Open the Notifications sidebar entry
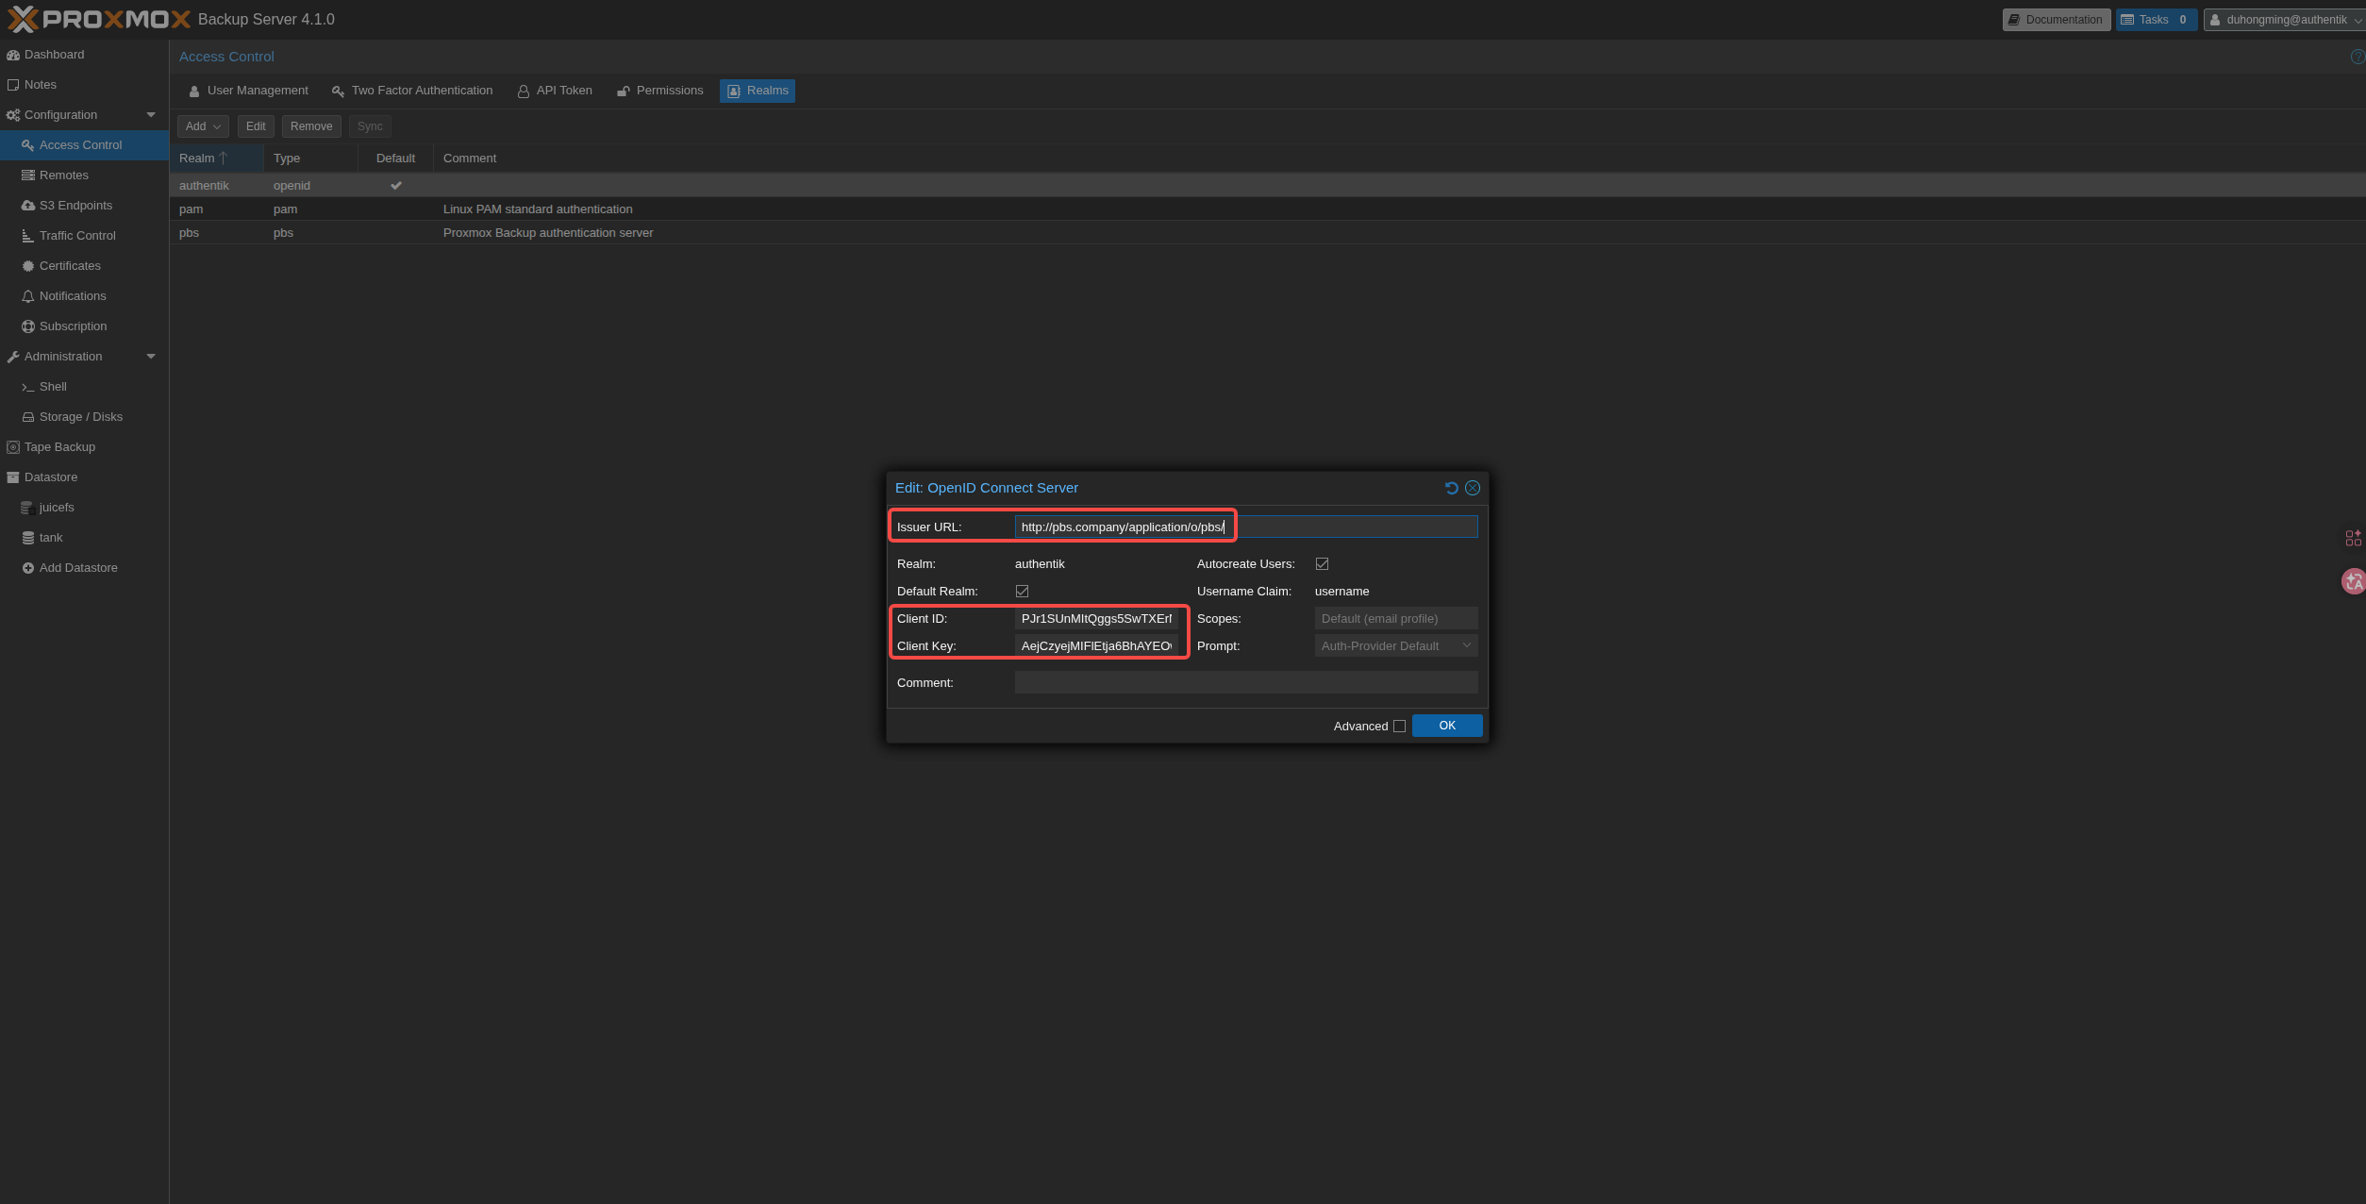The image size is (2366, 1204). coord(73,296)
